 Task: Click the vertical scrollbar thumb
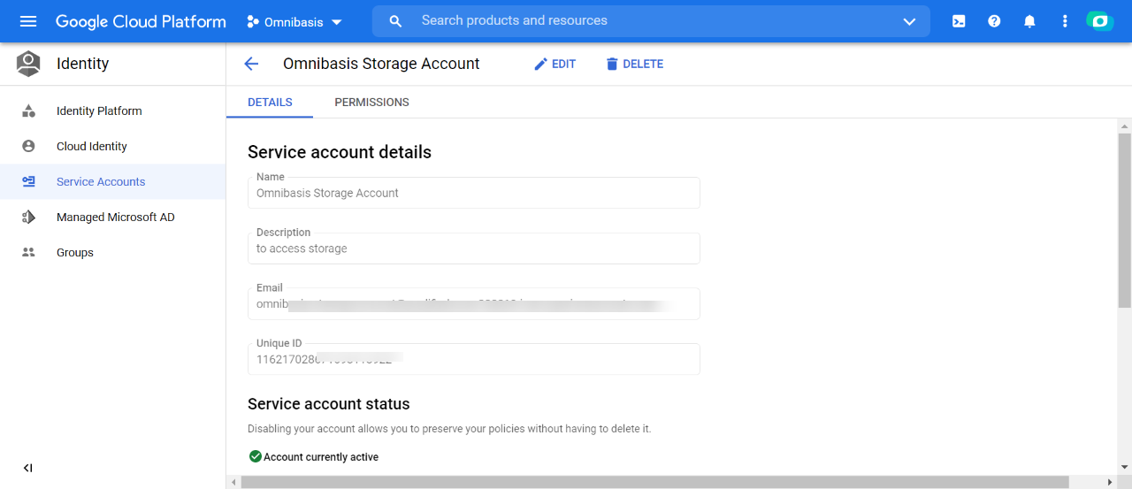pos(1124,220)
